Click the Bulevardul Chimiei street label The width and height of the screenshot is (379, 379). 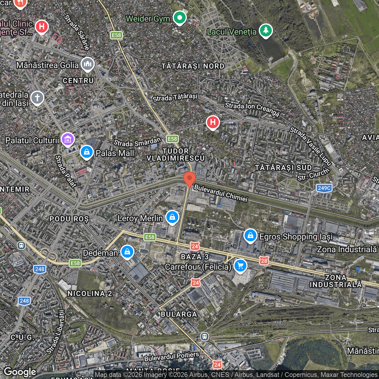(221, 193)
